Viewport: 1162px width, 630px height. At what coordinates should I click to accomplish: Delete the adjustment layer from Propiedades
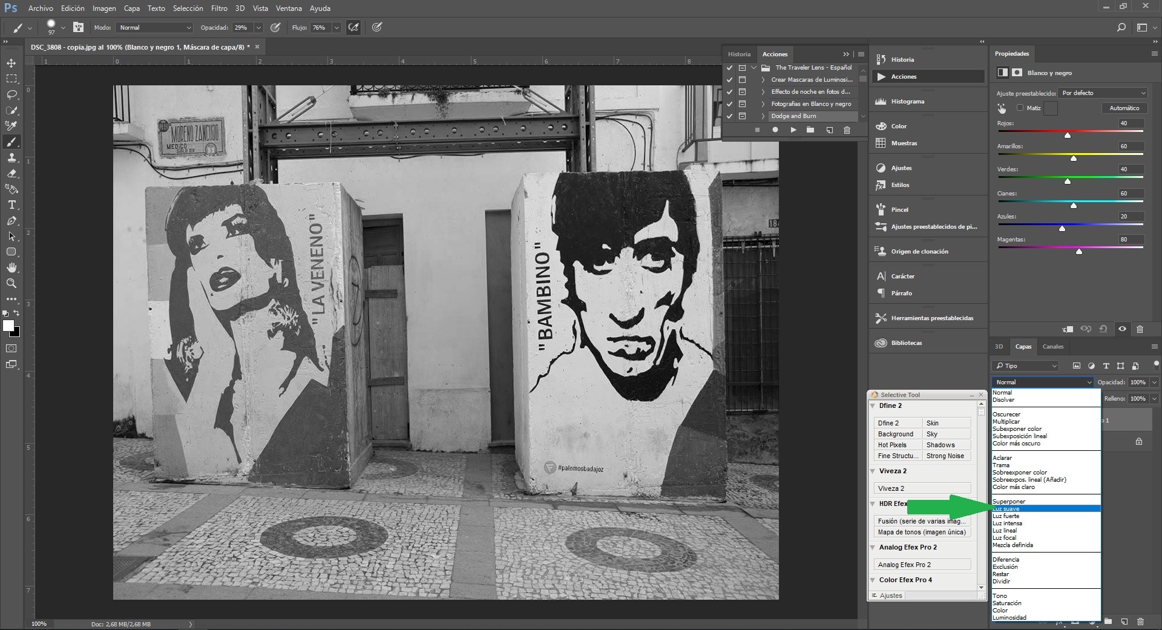coord(1140,329)
